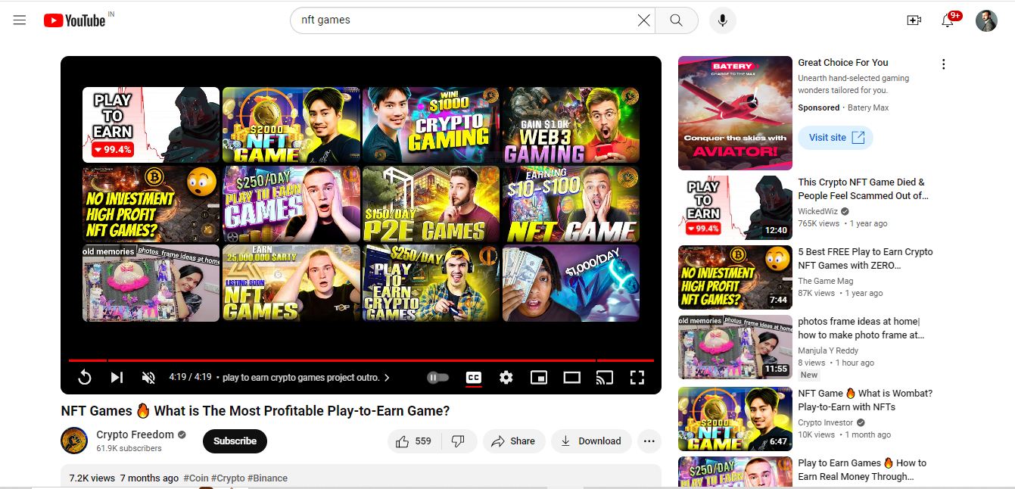This screenshot has width=1015, height=489.
Task: Open The Game Mag channel name in sidebar
Action: coord(826,281)
